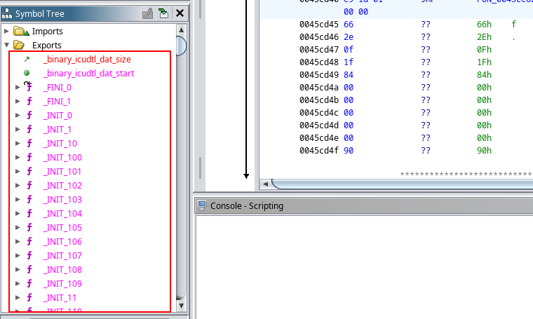Click the Symbol Tree scrollbar up arrow

coord(181,29)
